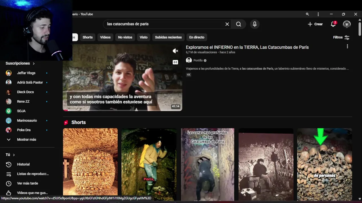
Task: Expand the Suscripciones section chevron
Action: pos(34,64)
